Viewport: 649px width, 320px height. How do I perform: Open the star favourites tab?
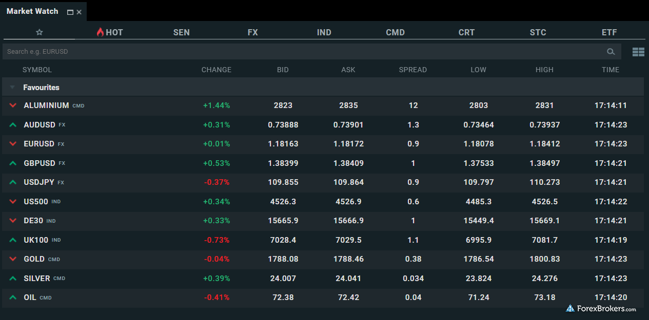[39, 32]
